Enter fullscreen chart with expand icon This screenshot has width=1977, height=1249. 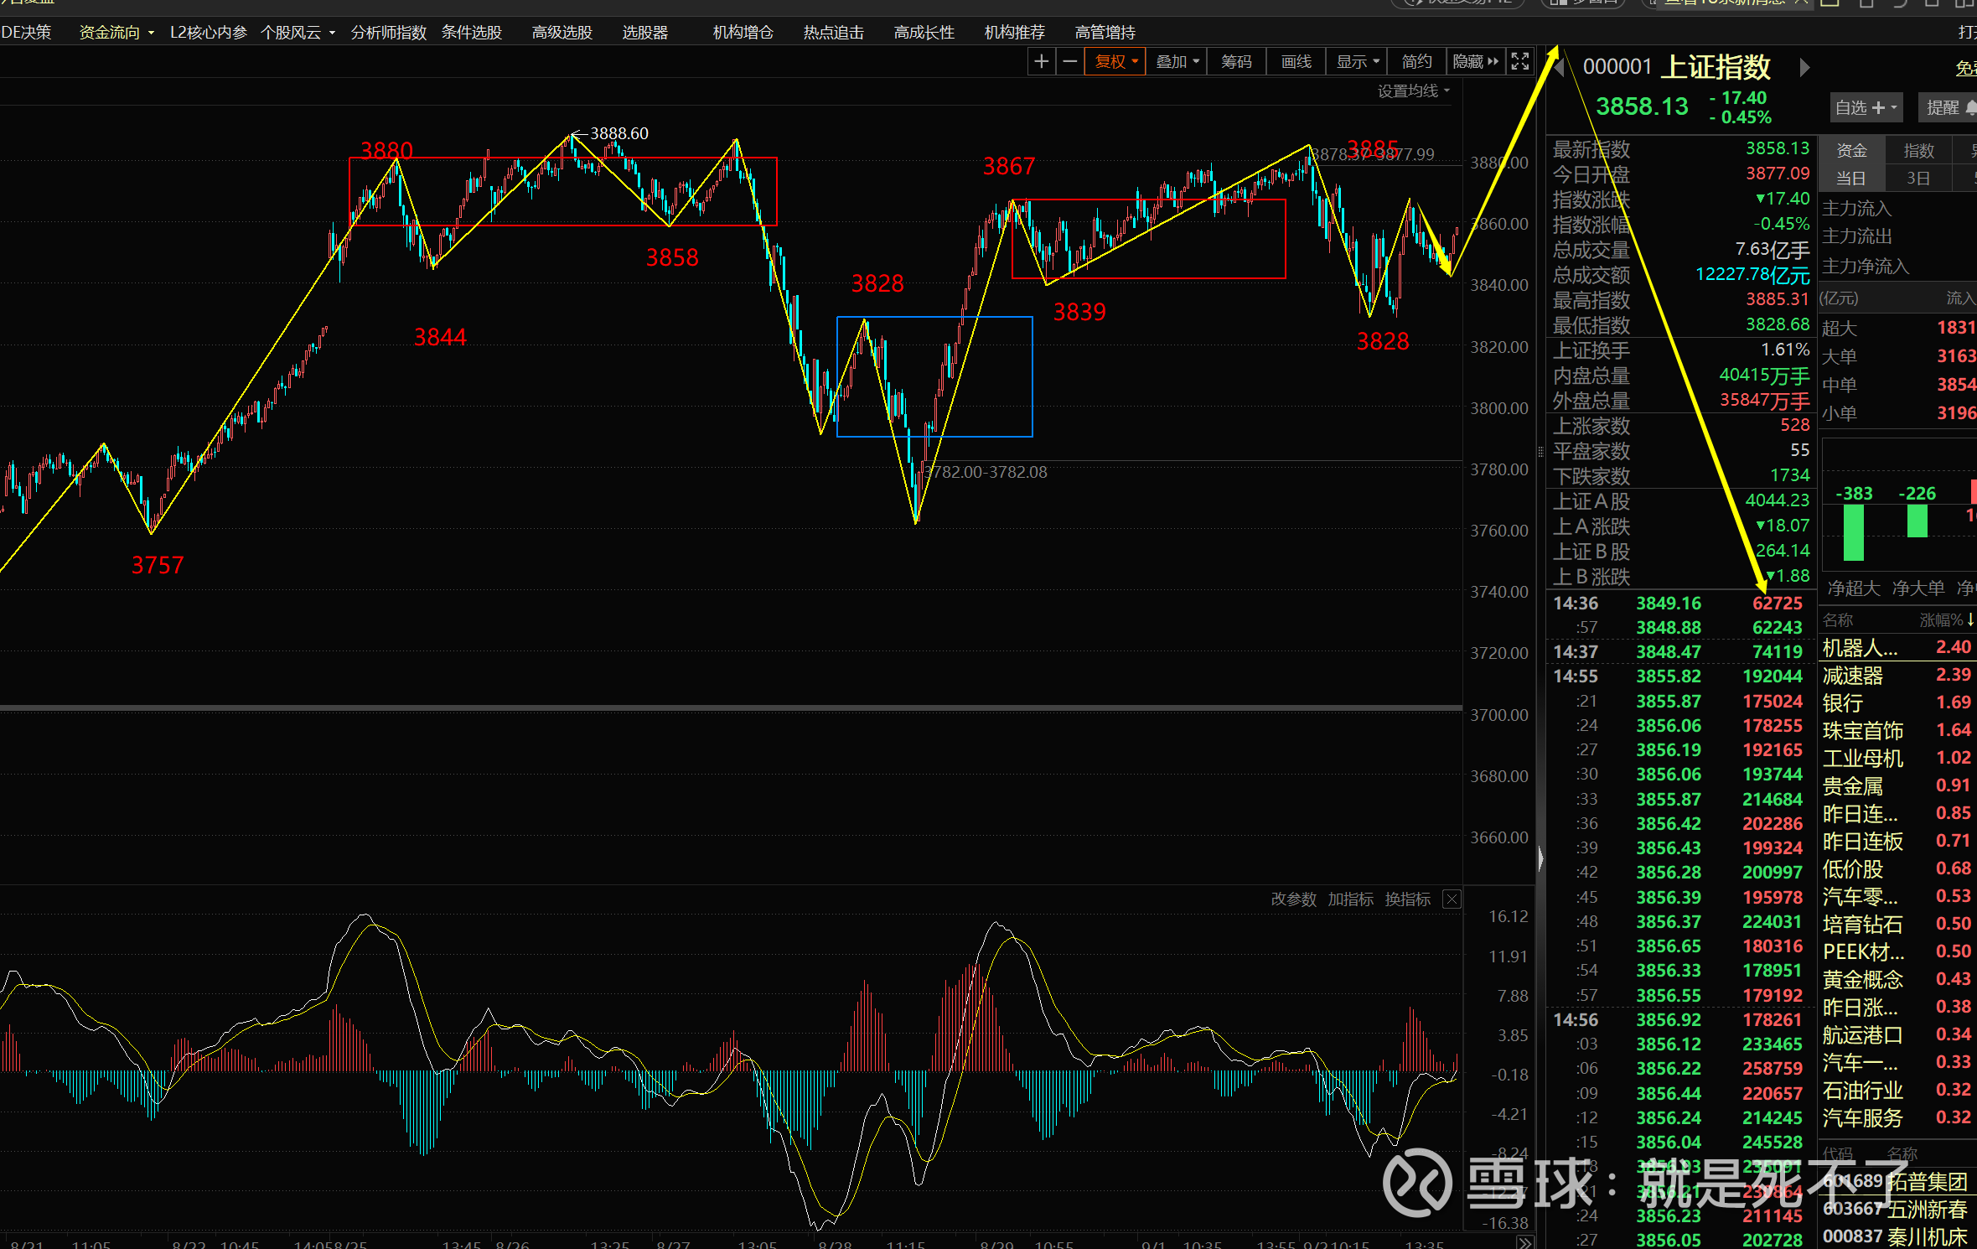[x=1519, y=61]
